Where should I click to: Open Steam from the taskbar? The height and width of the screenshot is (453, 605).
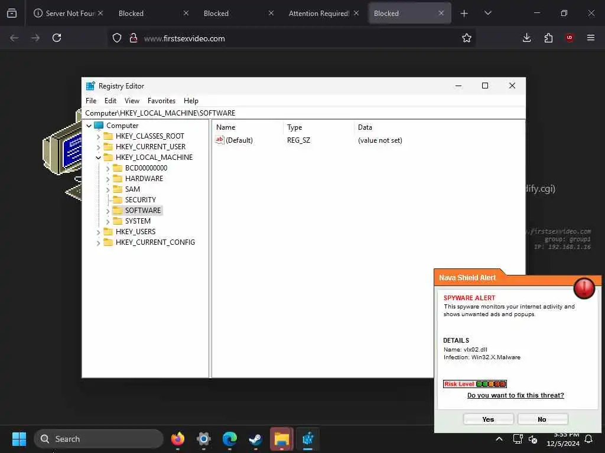[x=255, y=439]
